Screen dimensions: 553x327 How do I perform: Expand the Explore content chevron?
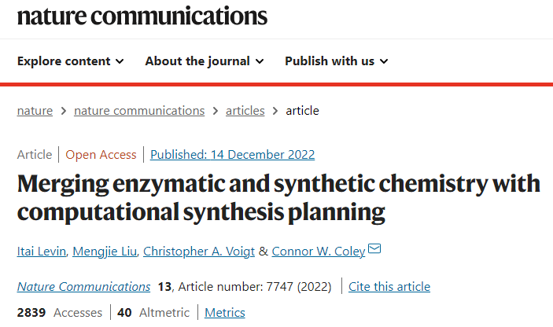[120, 61]
